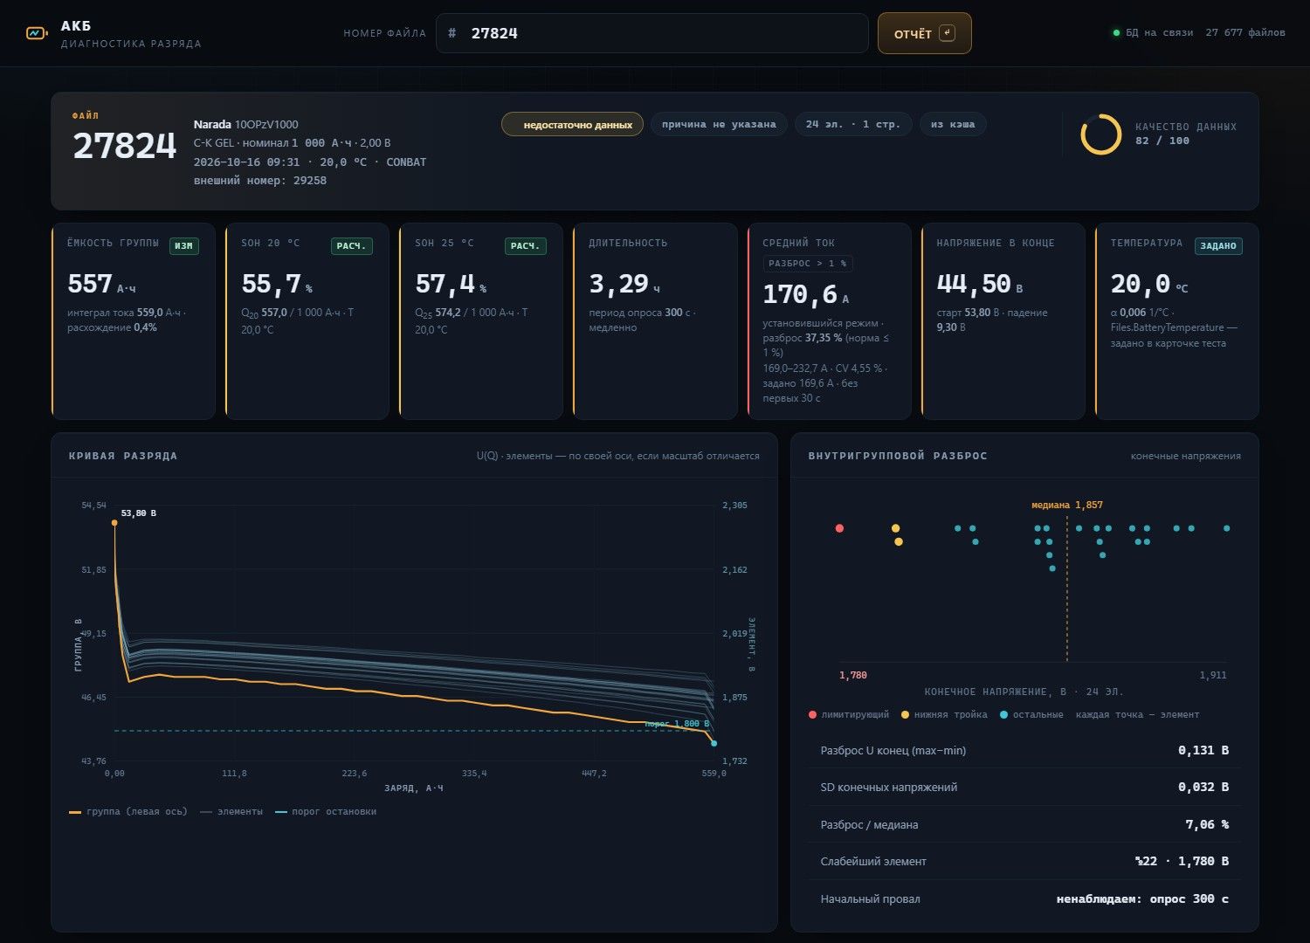Viewport: 1310px width, 943px height.
Task: Click the 'недостаточно данных' status badge
Action: coord(572,124)
